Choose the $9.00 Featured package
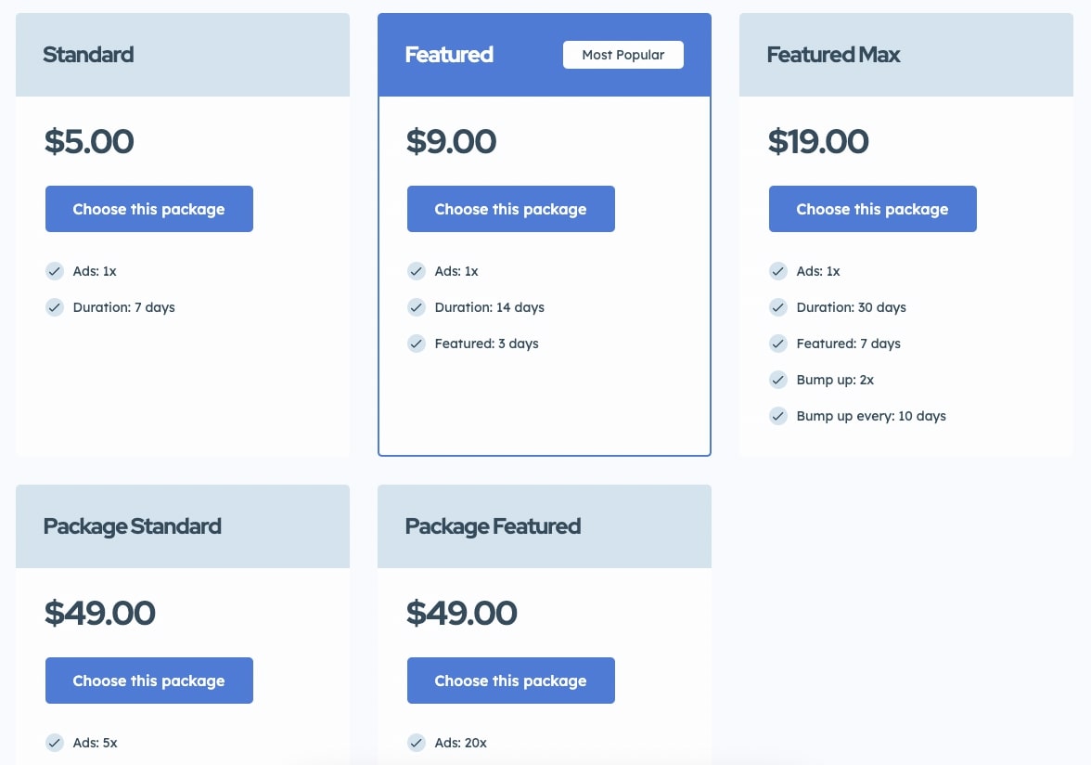 coord(510,209)
